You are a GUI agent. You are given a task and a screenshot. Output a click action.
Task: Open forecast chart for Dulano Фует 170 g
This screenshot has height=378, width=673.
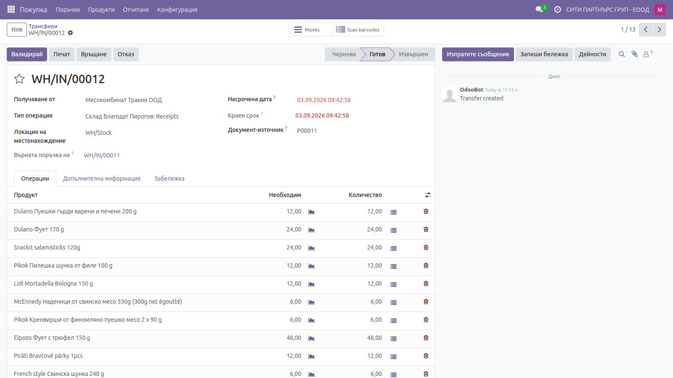(x=311, y=230)
